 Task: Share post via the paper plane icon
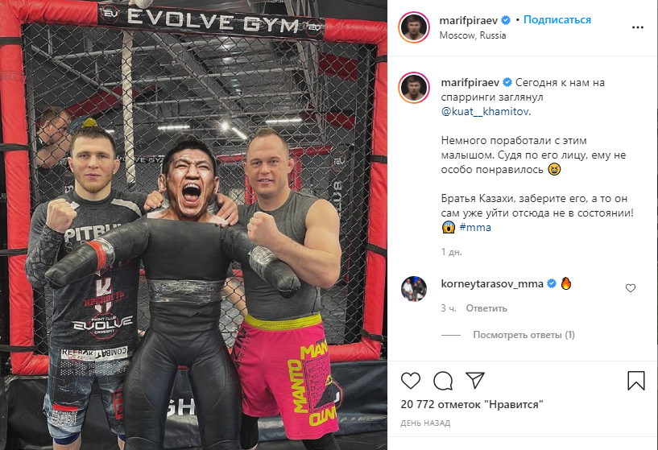[475, 381]
